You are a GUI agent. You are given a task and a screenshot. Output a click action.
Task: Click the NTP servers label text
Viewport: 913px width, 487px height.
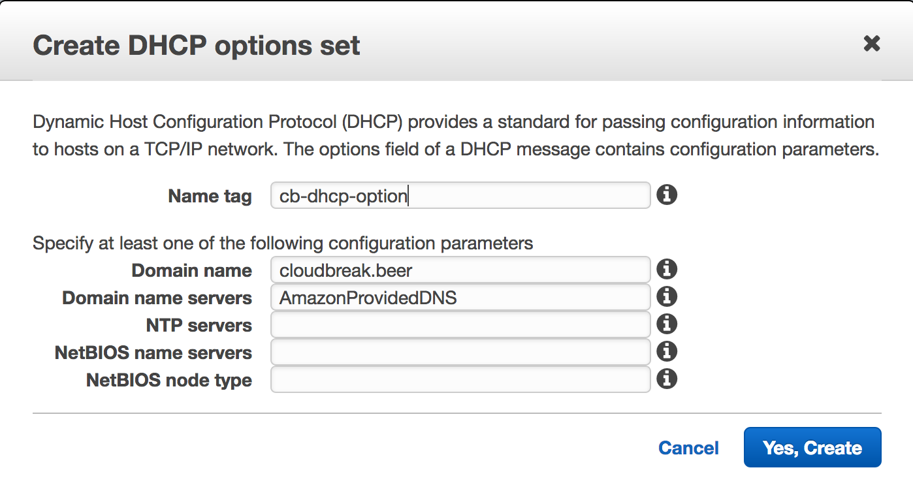[199, 325]
